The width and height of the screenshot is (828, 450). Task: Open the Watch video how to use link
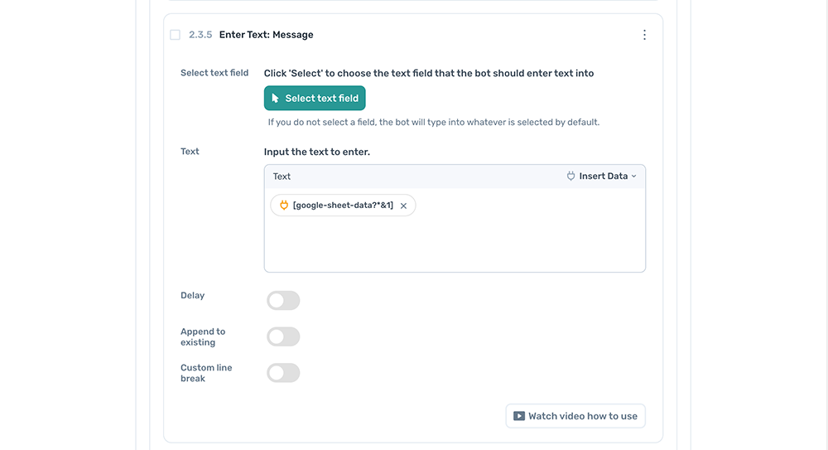pos(582,416)
